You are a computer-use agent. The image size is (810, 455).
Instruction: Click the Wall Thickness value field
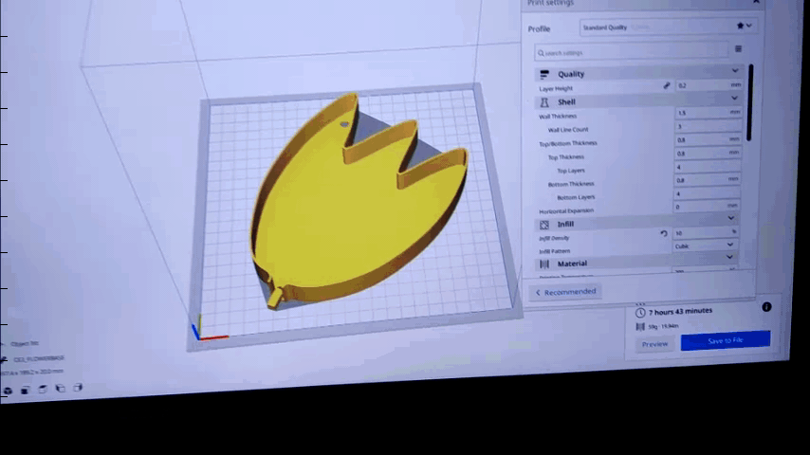tap(709, 112)
